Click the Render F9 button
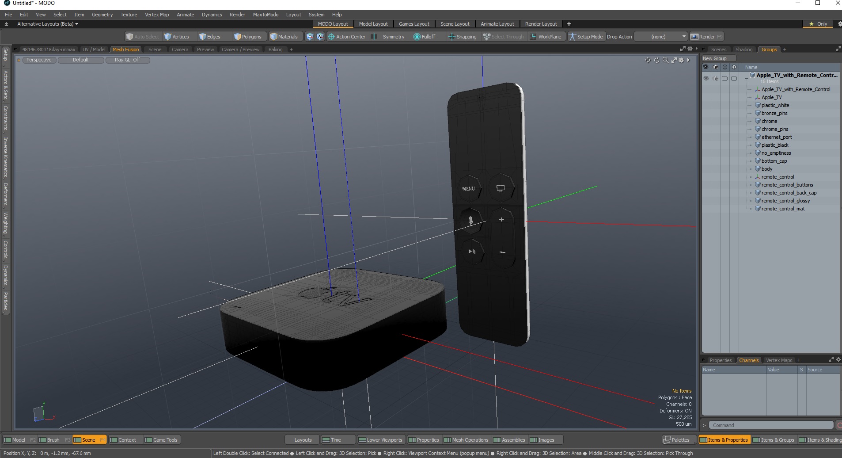 pyautogui.click(x=707, y=37)
